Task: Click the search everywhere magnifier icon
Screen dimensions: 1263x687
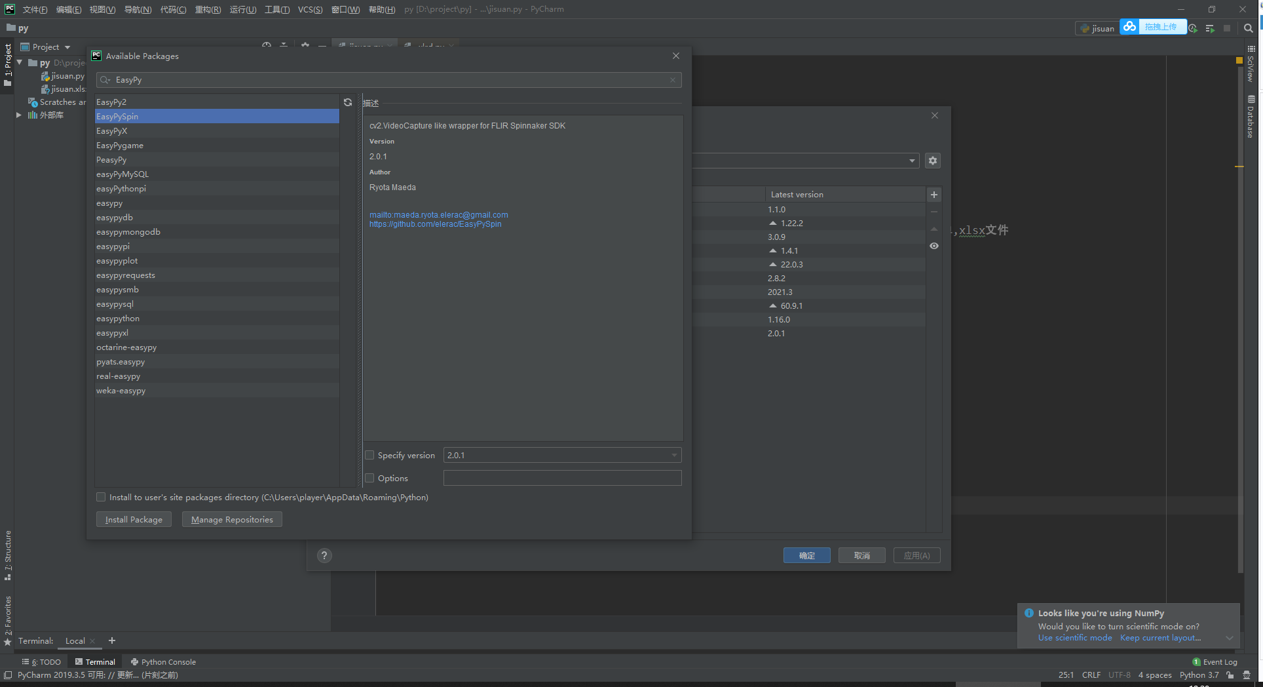Action: coord(1248,28)
